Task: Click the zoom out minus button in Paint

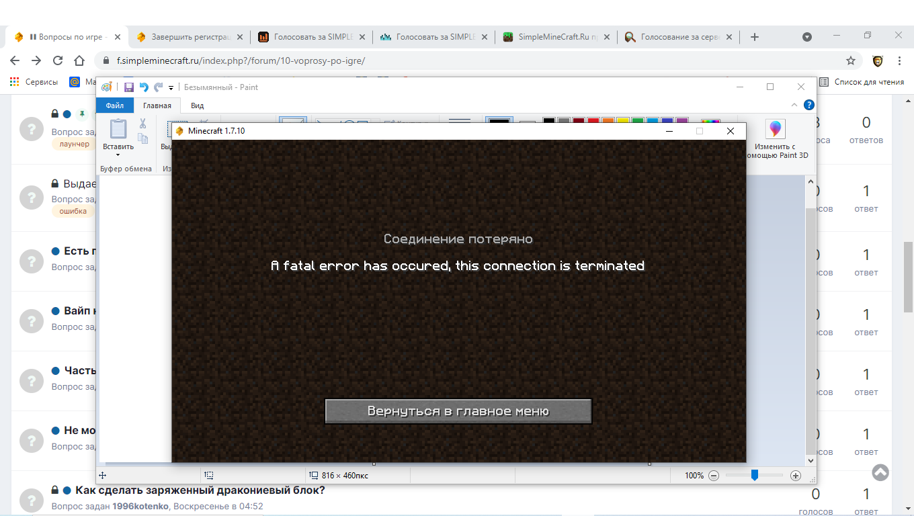Action: point(714,476)
